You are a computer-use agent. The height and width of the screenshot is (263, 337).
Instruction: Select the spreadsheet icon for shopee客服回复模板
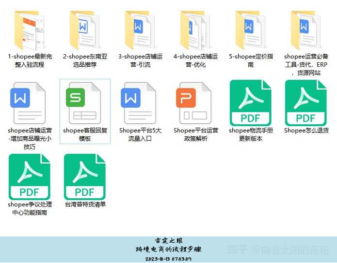(x=83, y=103)
